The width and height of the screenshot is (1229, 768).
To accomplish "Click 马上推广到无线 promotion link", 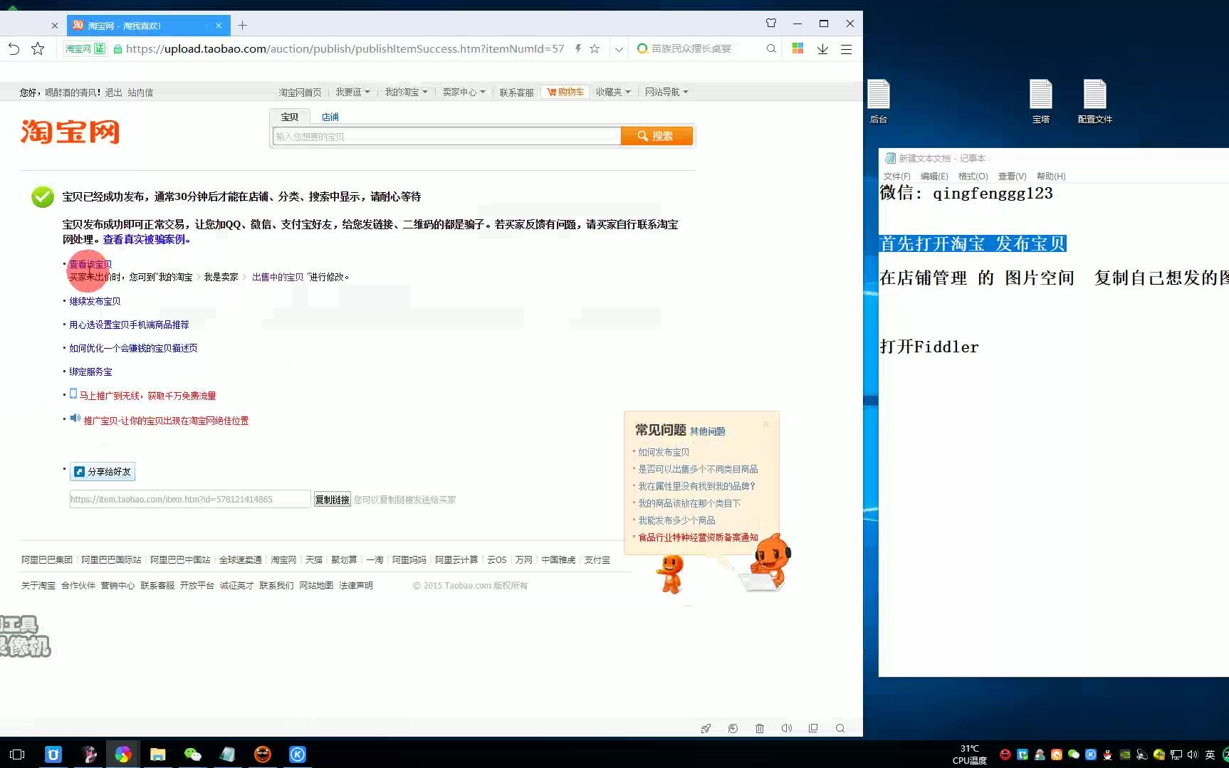I will 147,396.
